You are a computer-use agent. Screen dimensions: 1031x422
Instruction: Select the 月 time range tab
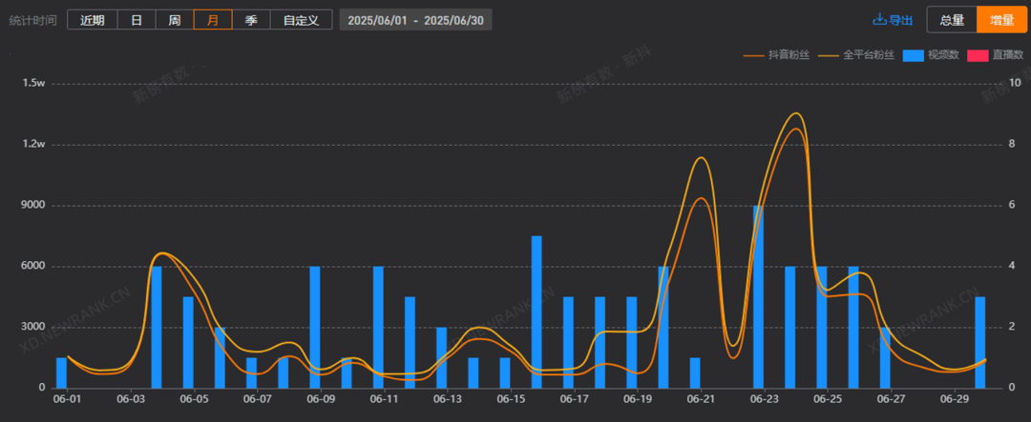coord(212,20)
